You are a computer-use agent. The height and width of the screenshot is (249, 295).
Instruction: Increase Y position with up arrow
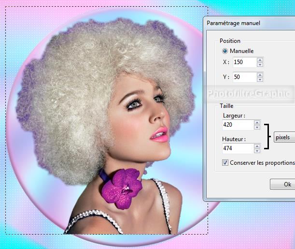click(x=260, y=75)
